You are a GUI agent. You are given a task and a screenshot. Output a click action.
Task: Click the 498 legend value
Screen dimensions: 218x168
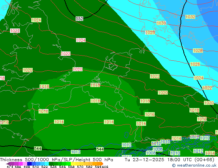pyautogui.click(x=27, y=167)
